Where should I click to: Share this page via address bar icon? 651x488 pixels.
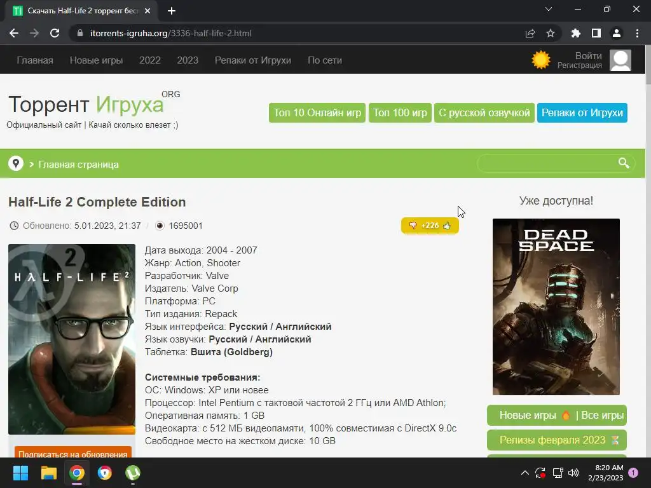[x=530, y=33]
